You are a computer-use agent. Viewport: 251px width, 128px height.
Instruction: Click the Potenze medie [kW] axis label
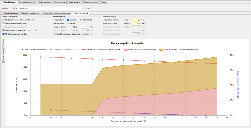pos(16,85)
